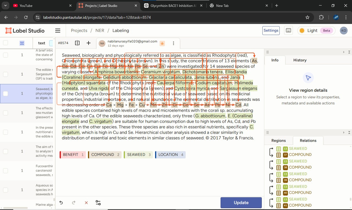Collapse the Regions panel with the double-arrow icon
Image resolution: width=352 pixels, height=210 pixels.
(349, 132)
